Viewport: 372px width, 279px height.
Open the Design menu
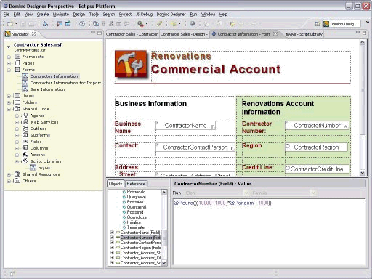tap(79, 15)
